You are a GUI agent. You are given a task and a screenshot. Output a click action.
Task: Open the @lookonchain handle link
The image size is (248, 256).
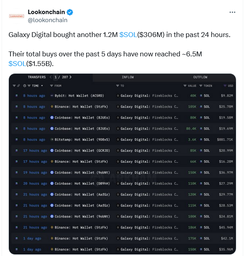[x=48, y=20]
